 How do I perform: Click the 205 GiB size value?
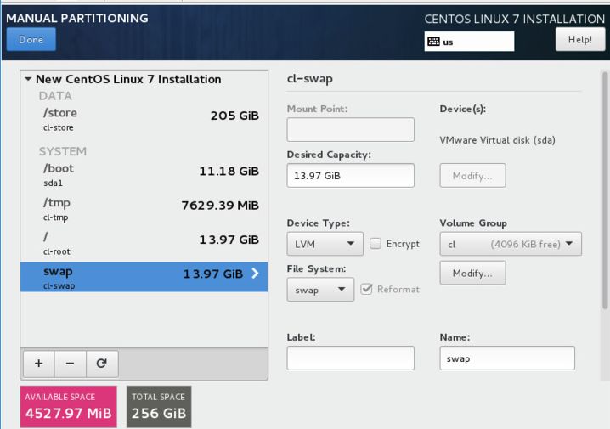pyautogui.click(x=234, y=116)
